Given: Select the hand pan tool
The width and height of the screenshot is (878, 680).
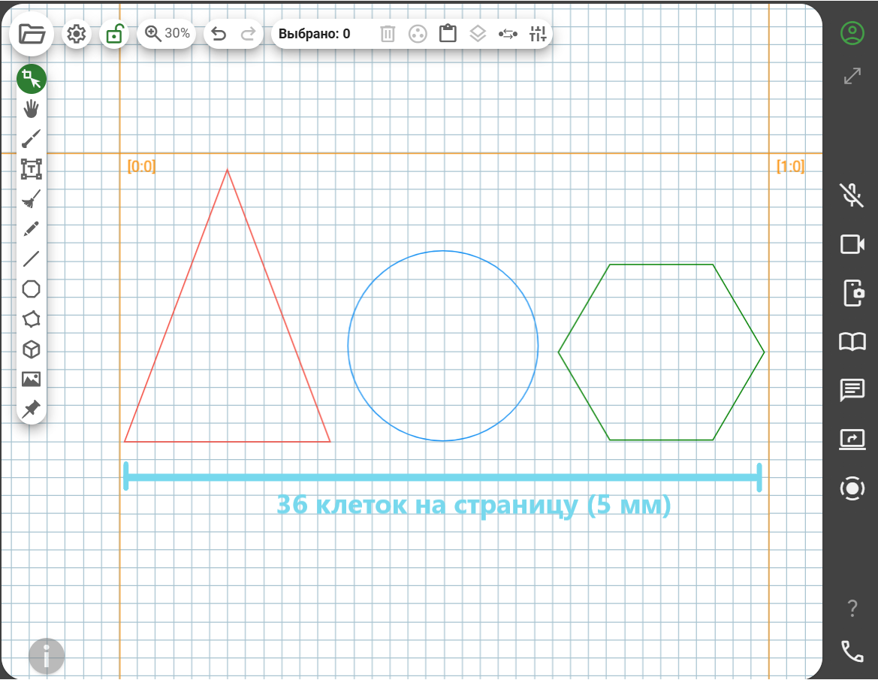Looking at the screenshot, I should pyautogui.click(x=32, y=109).
